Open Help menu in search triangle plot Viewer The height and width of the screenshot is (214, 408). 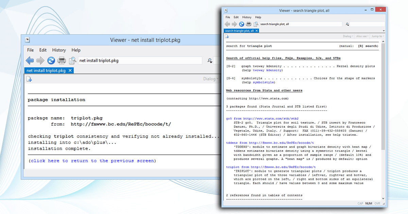pos(258,17)
